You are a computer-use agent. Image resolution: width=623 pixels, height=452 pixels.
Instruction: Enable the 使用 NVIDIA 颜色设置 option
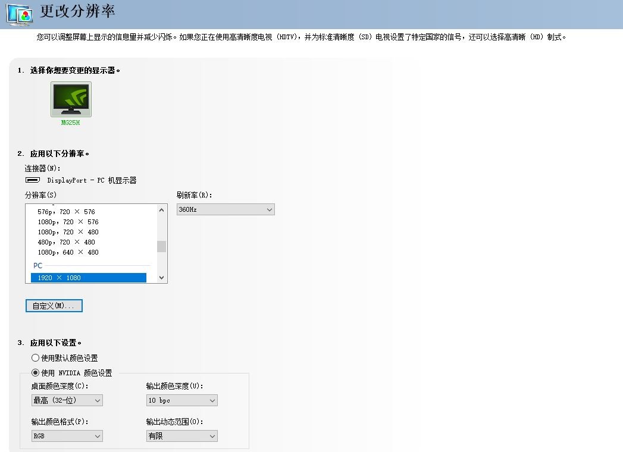tap(35, 372)
